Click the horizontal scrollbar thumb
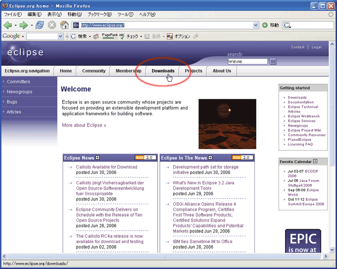337x269 pixels. coord(165,256)
